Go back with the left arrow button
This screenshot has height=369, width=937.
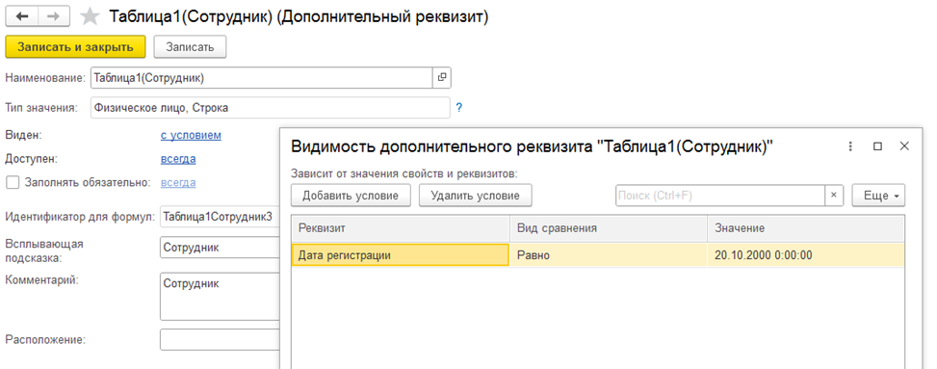point(23,16)
